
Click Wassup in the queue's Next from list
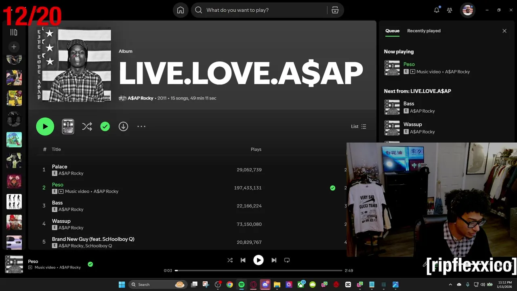click(413, 124)
